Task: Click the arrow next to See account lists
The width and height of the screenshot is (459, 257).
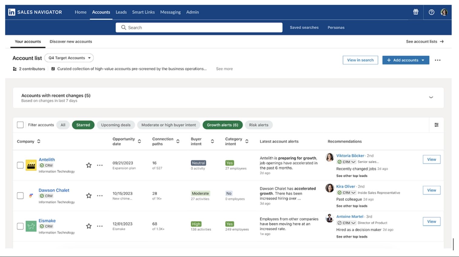Action: click(x=442, y=42)
